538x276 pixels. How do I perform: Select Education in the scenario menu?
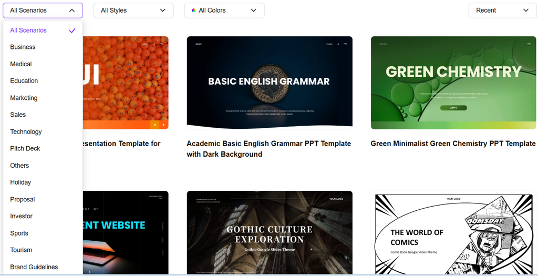click(x=24, y=81)
